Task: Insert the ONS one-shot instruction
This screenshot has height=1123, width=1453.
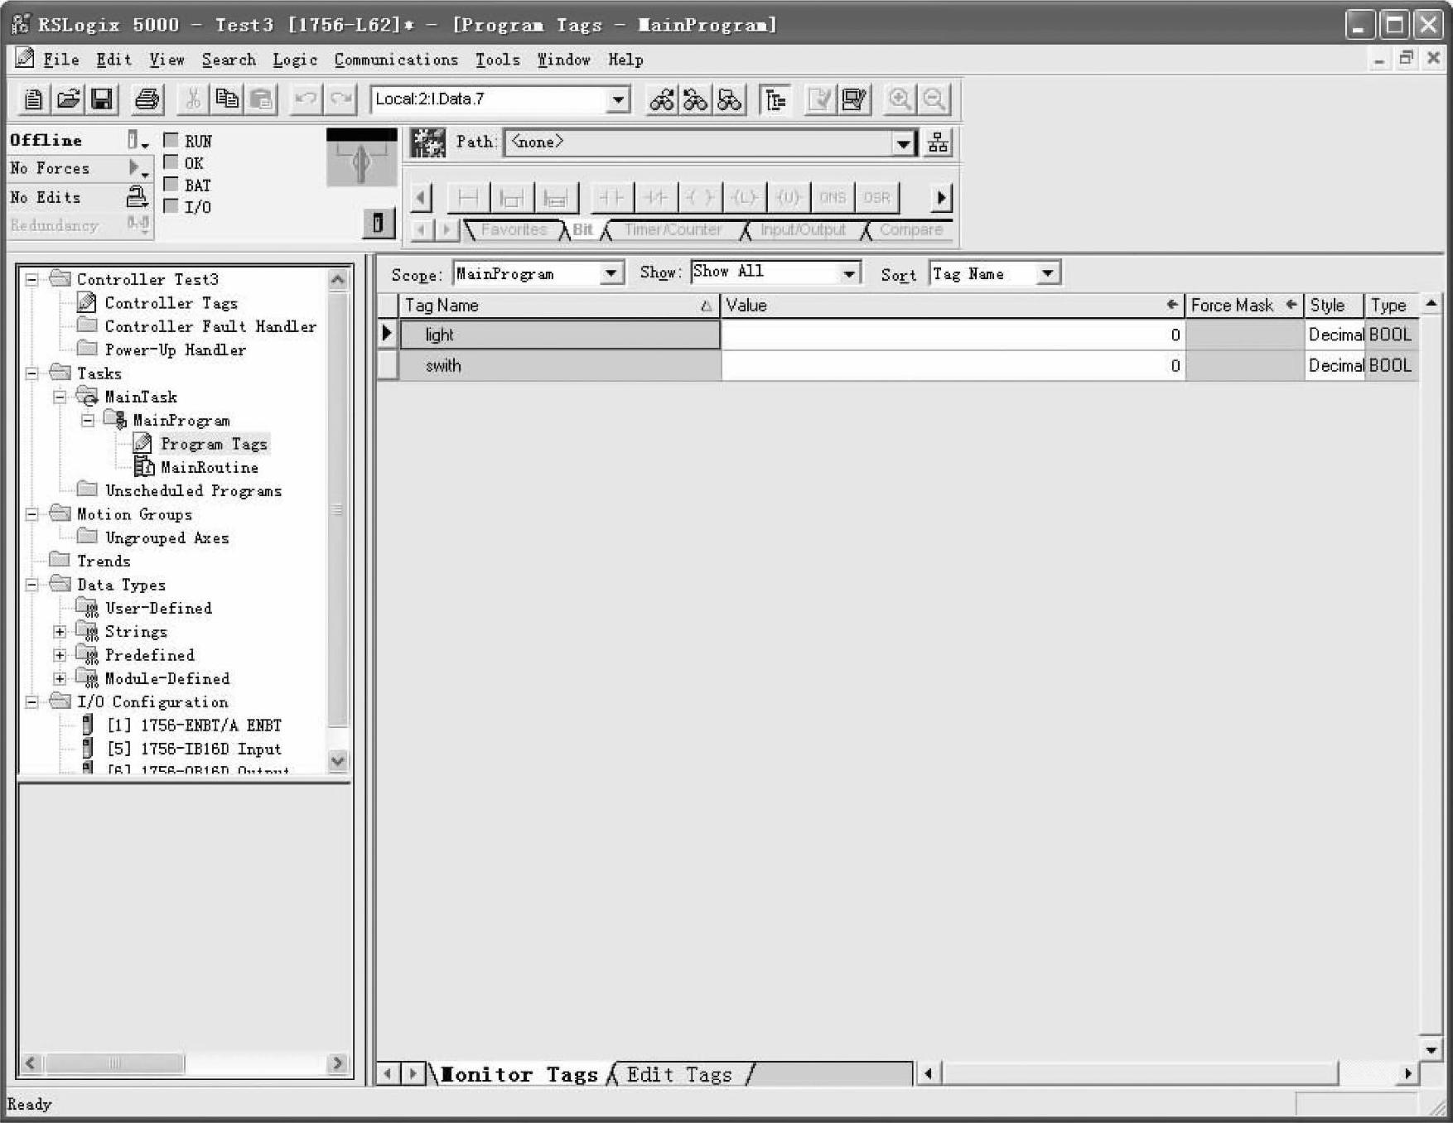Action: click(832, 198)
